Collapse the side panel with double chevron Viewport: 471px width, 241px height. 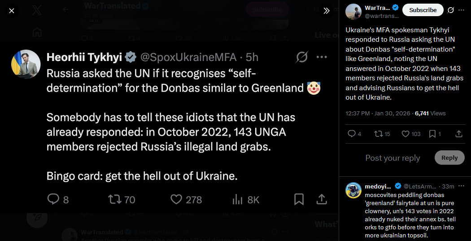[327, 11]
